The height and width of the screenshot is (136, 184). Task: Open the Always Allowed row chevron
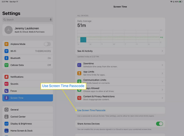point(162,90)
